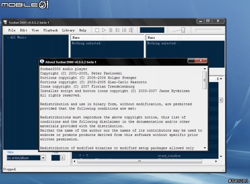The image size is (250, 184).
Task: Click the Name header in the middle pane
Action: click(76, 38)
